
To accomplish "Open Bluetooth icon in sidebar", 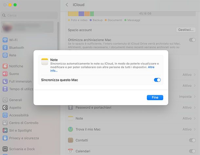I will click(5, 47).
